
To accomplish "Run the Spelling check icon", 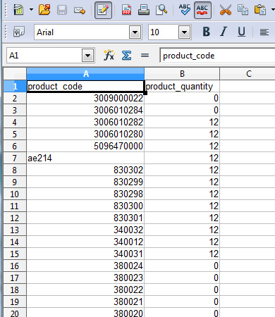I will point(185,10).
